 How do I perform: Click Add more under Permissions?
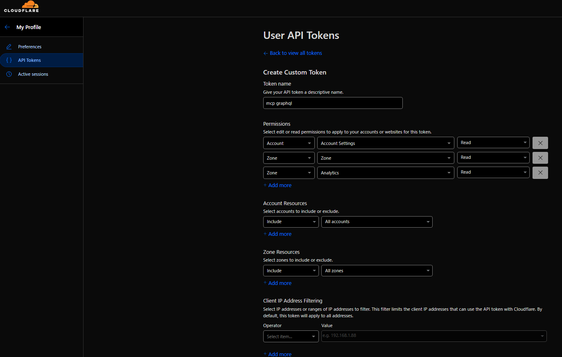point(280,185)
